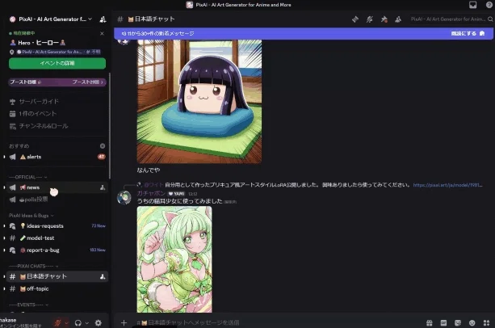Click 既読にする mark-as-read button

[468, 33]
